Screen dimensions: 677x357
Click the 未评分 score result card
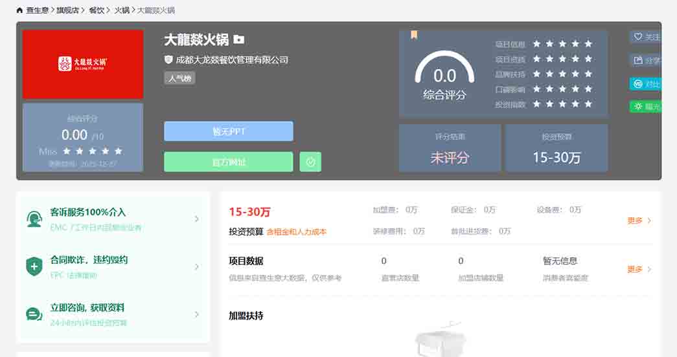tap(450, 148)
